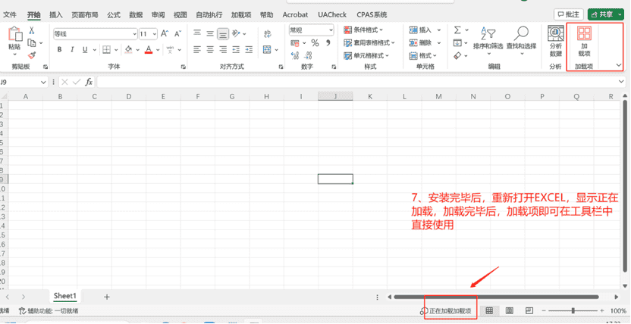Toggle italic formatting button
Image resolution: width=631 pixels, height=324 pixels.
73,50
